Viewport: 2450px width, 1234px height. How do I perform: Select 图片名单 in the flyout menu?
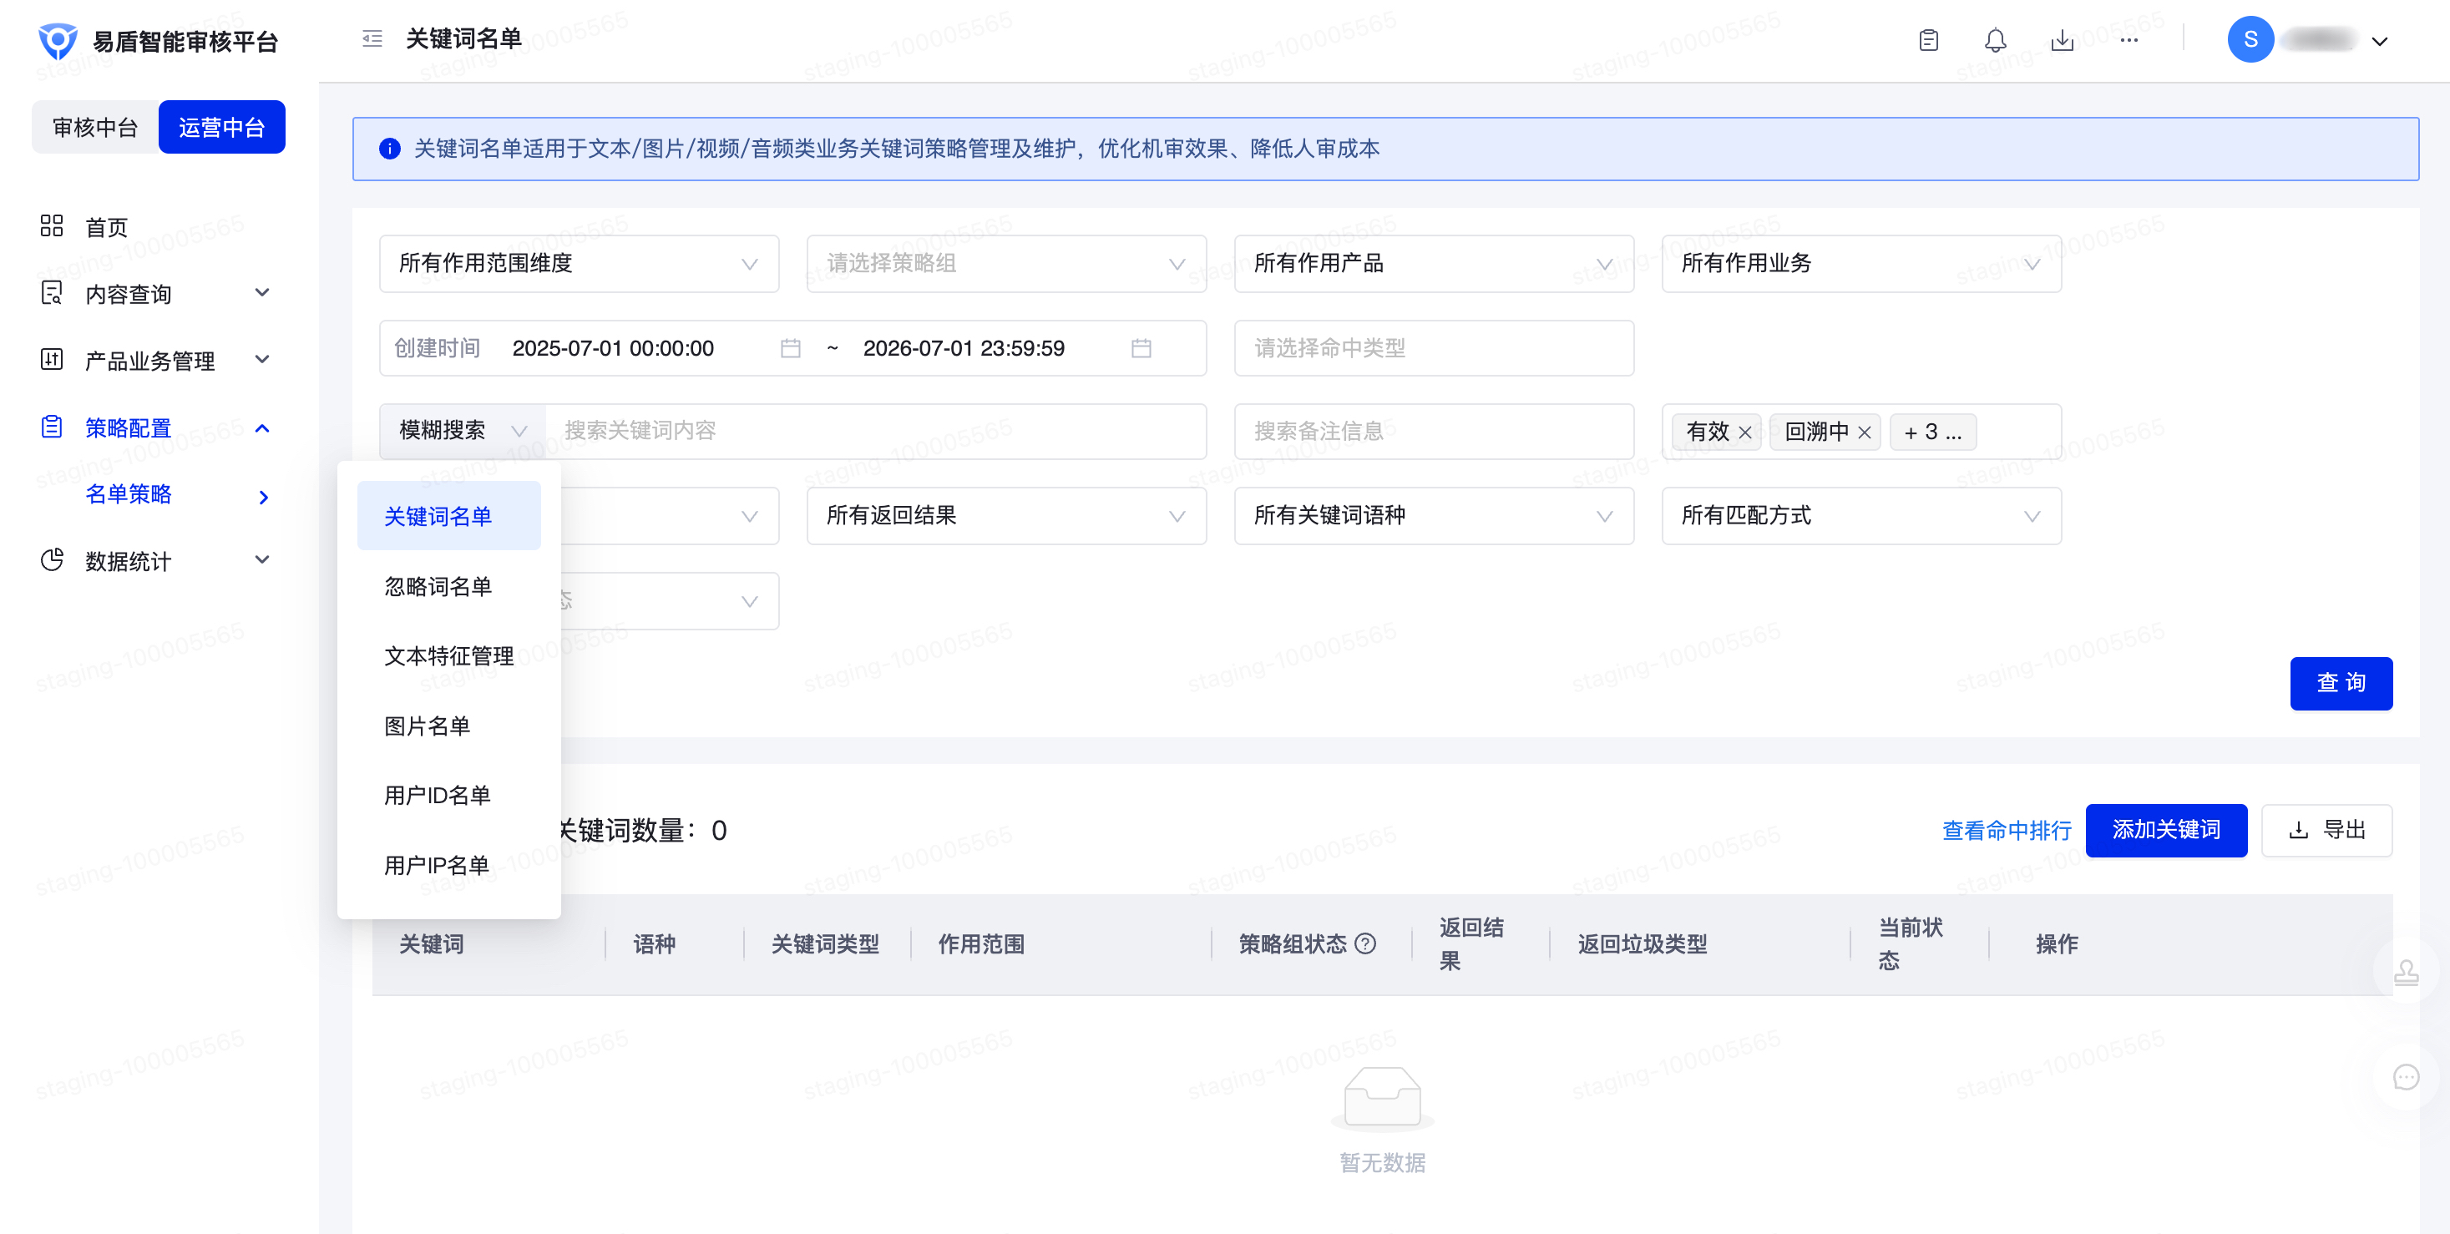pyautogui.click(x=449, y=726)
